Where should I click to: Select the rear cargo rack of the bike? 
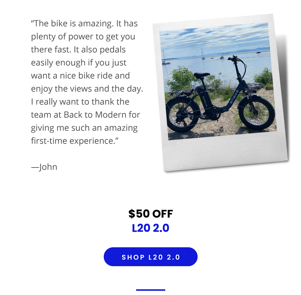pyautogui.click(x=182, y=93)
